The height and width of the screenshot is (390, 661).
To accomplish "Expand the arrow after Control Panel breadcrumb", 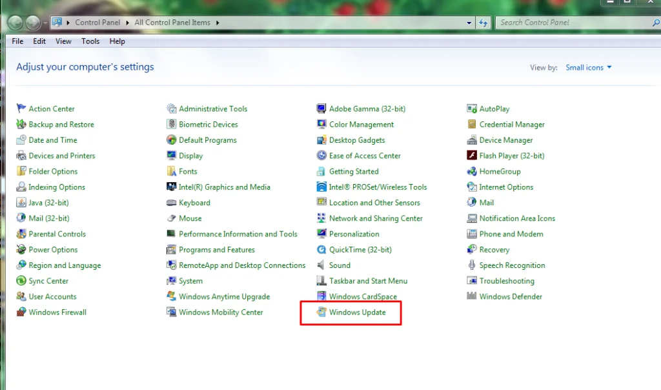I will (127, 23).
